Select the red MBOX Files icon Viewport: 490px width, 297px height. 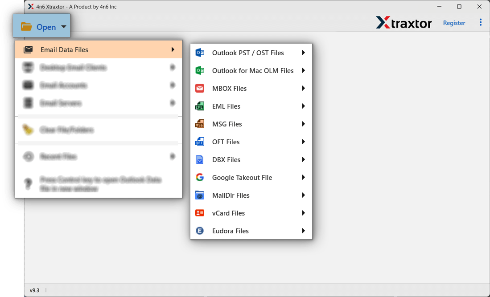[200, 88]
